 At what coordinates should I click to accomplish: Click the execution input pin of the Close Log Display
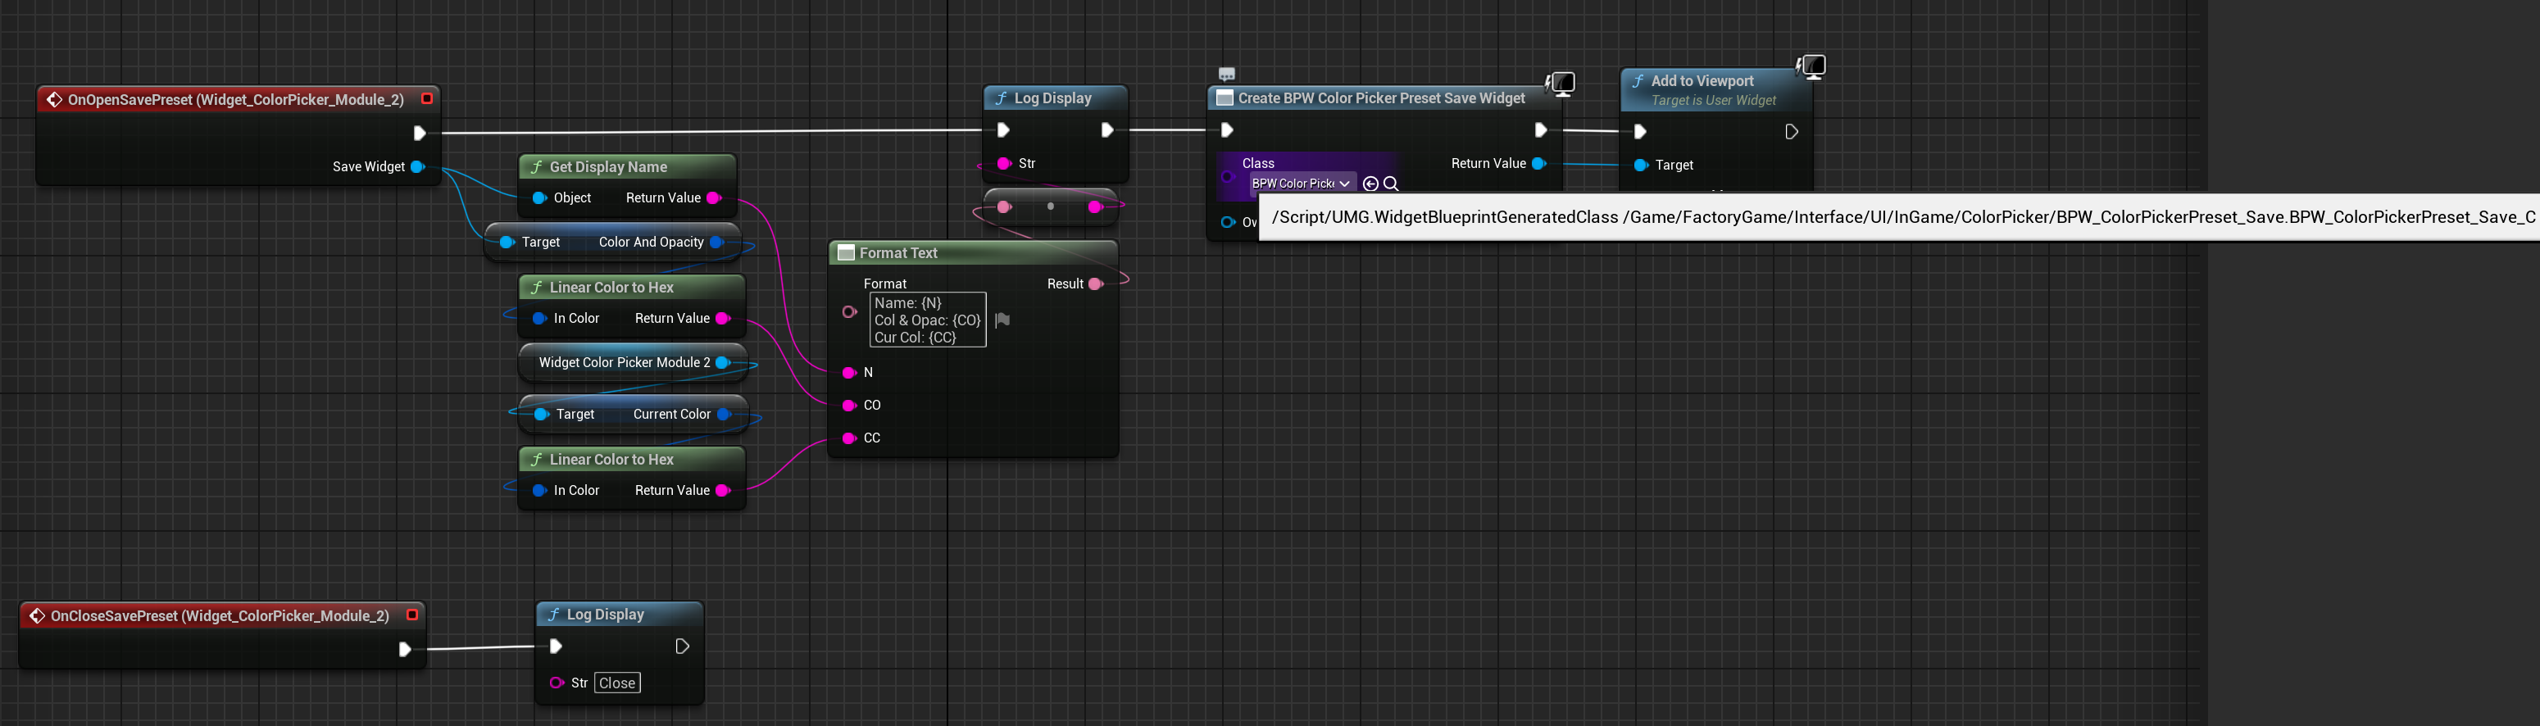coord(555,646)
